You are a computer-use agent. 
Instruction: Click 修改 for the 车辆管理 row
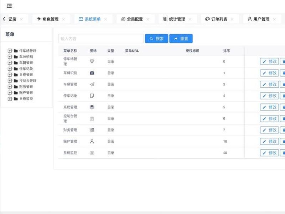[269, 85]
